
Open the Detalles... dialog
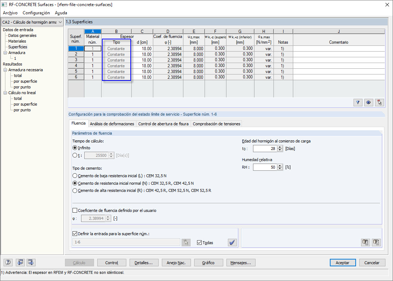pyautogui.click(x=144, y=263)
